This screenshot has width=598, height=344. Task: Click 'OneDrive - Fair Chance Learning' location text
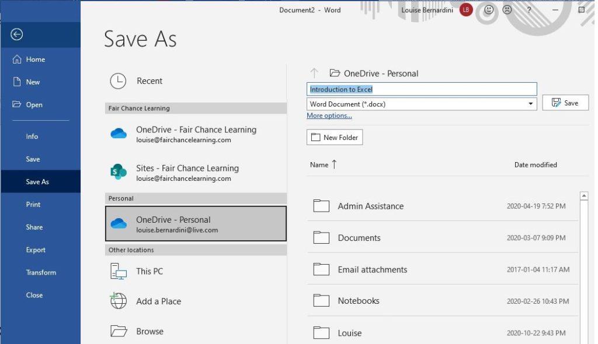click(x=196, y=129)
